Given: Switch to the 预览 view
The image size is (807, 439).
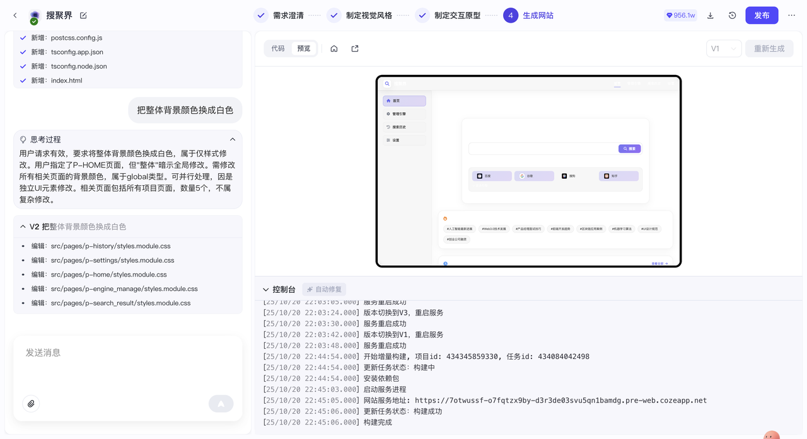Looking at the screenshot, I should (304, 48).
